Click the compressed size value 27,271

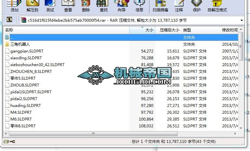[173, 105]
